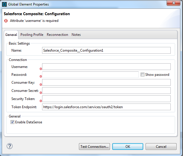The width and height of the screenshot is (183, 156).
Task: Open the Reconnection tab
Action: 57,35
